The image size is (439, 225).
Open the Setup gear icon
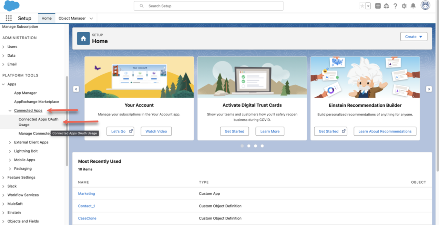[404, 6]
